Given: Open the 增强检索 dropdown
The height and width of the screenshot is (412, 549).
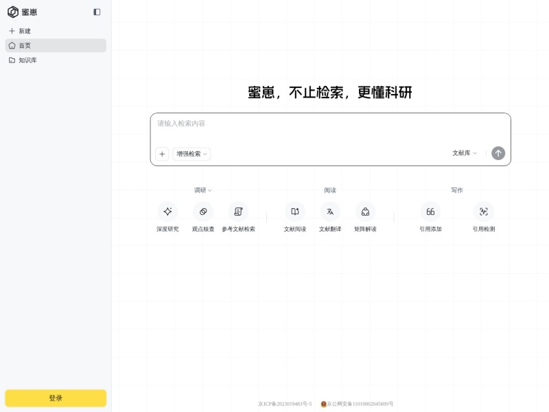Looking at the screenshot, I should (191, 154).
